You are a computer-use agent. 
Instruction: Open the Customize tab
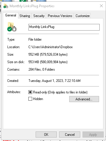(x=83, y=16)
